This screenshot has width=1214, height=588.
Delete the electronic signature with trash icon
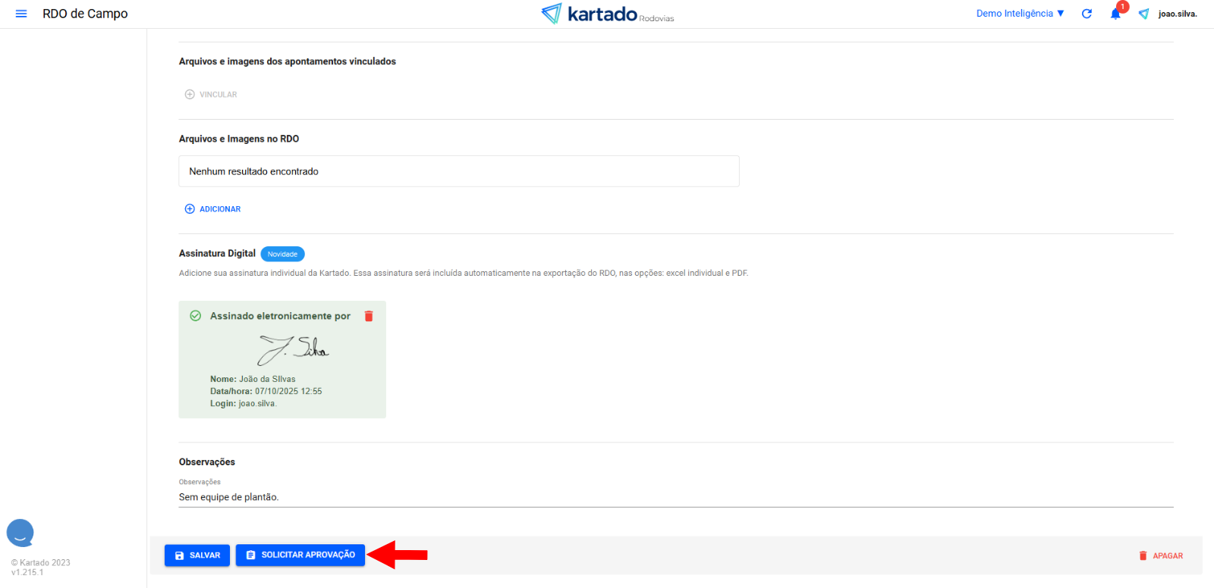[x=369, y=316]
